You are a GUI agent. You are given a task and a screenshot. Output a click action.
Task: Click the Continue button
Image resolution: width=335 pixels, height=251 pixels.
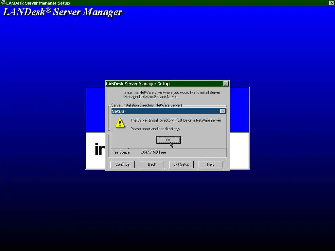[122, 164]
